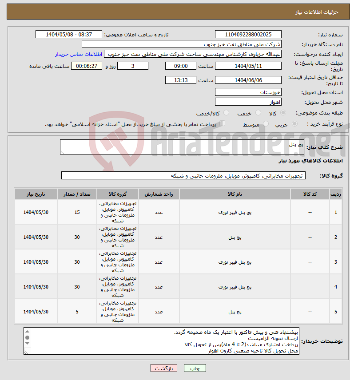The height and width of the screenshot is (380, 350).
Task: Click the deadline time field 09:00
Action: click(x=181, y=66)
